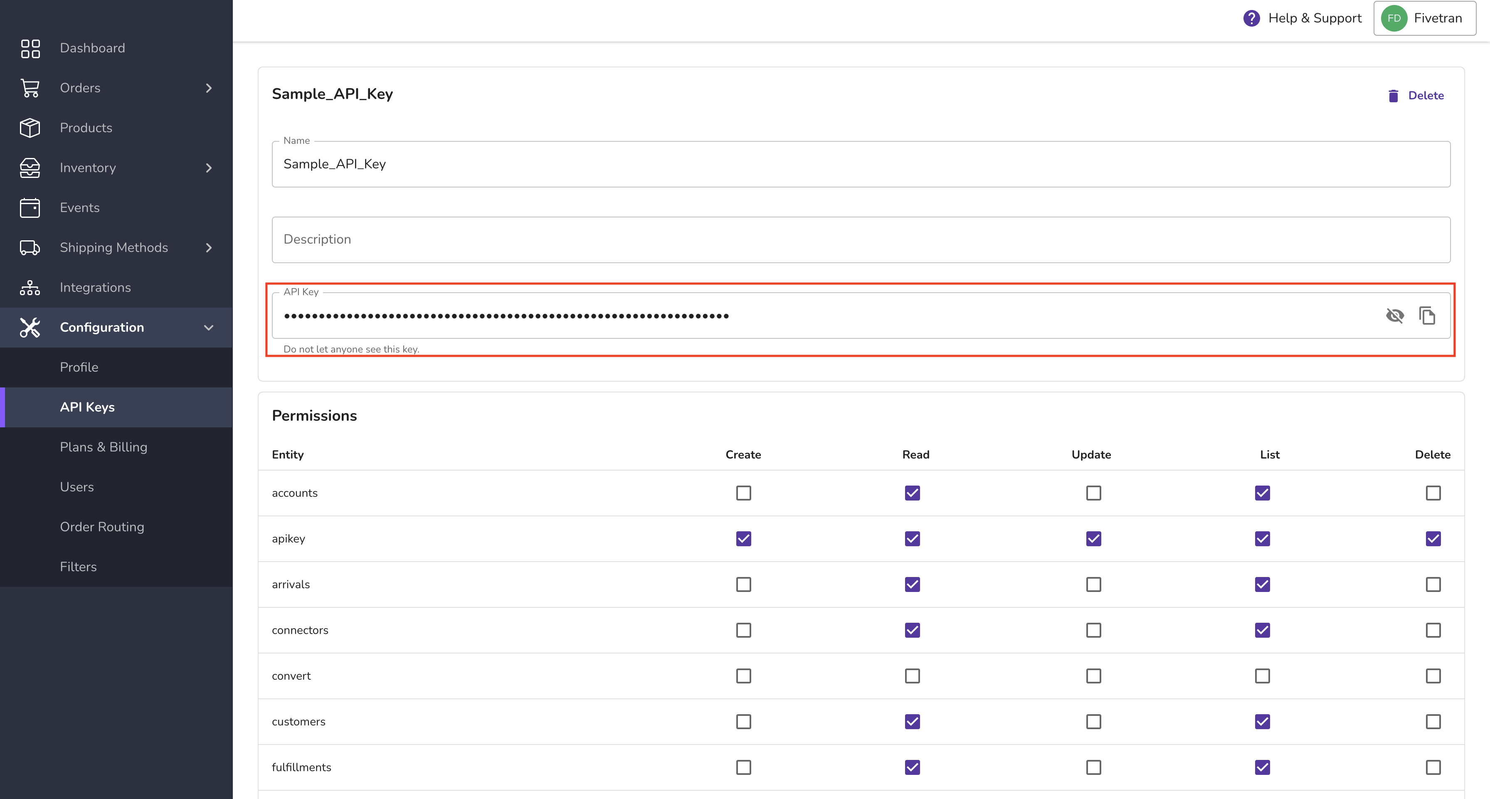Image resolution: width=1490 pixels, height=799 pixels.
Task: Open Events from the sidebar
Action: pos(80,208)
